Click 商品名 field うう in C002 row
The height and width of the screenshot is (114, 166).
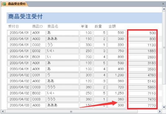(62, 45)
